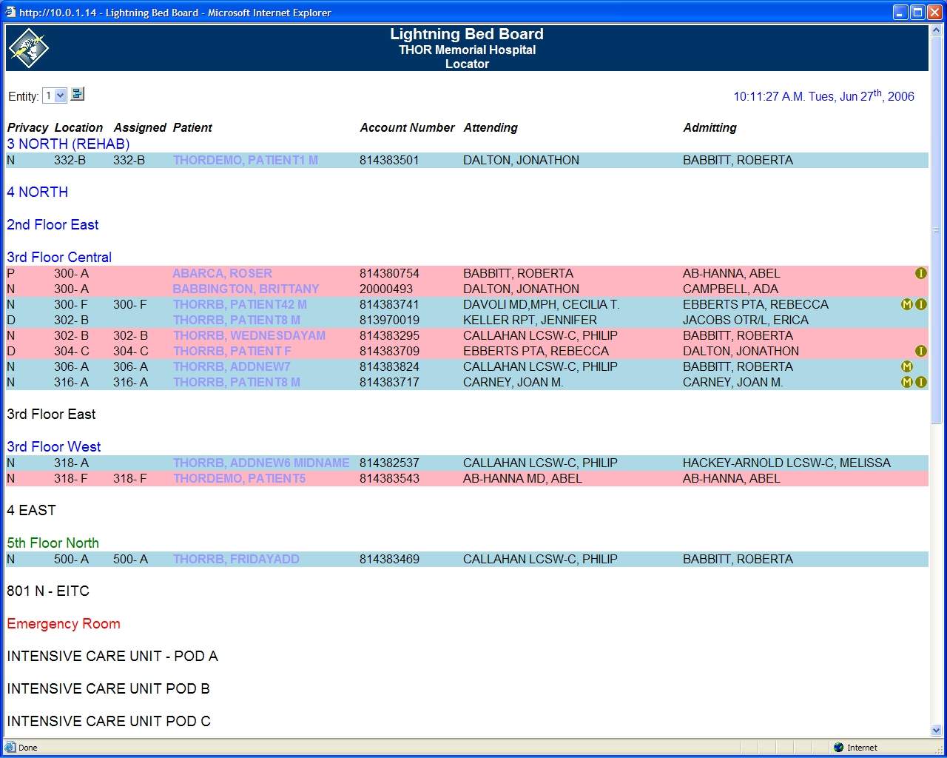The image size is (947, 758).
Task: Open patient THORDEMO, PATIENT1 M
Action: pos(246,160)
